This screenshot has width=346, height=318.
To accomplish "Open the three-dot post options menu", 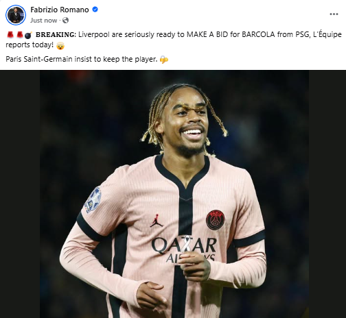I will [x=334, y=14].
